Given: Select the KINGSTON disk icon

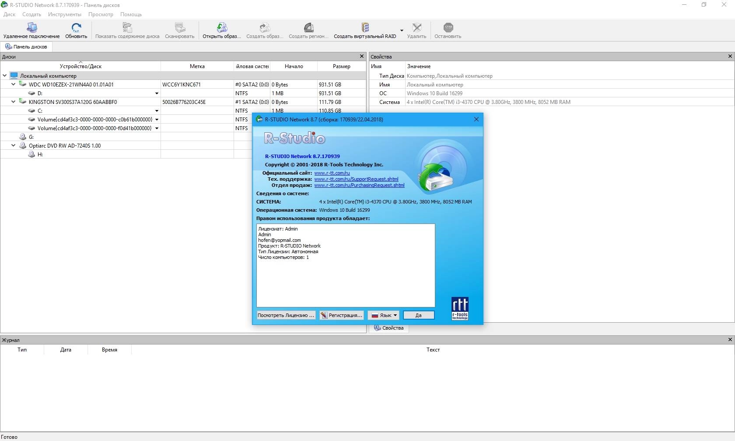Looking at the screenshot, I should [23, 101].
